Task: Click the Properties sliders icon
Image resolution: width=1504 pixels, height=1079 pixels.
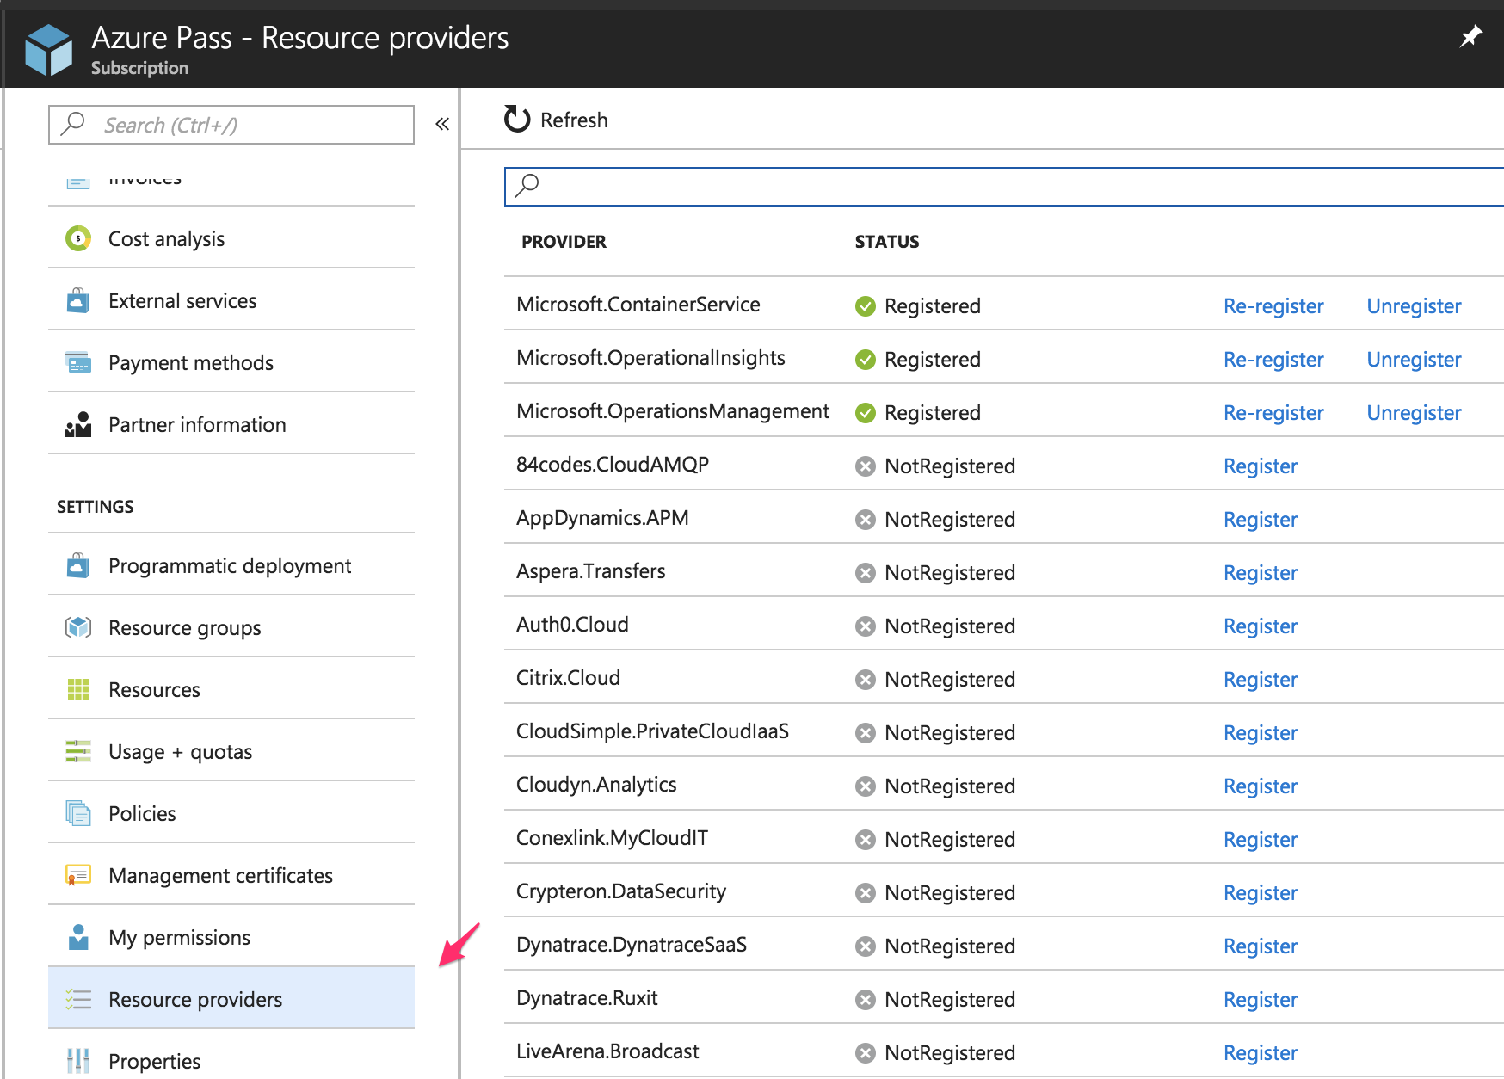Action: (x=78, y=1061)
